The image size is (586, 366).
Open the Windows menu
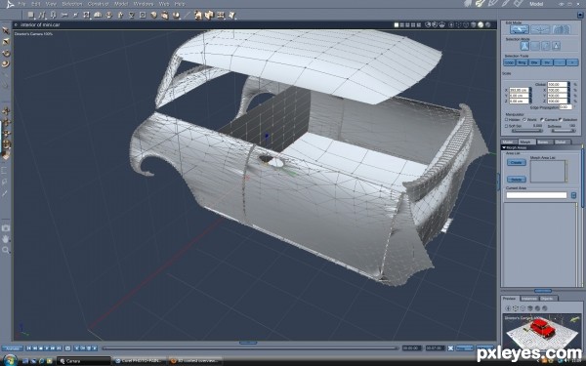144,4
